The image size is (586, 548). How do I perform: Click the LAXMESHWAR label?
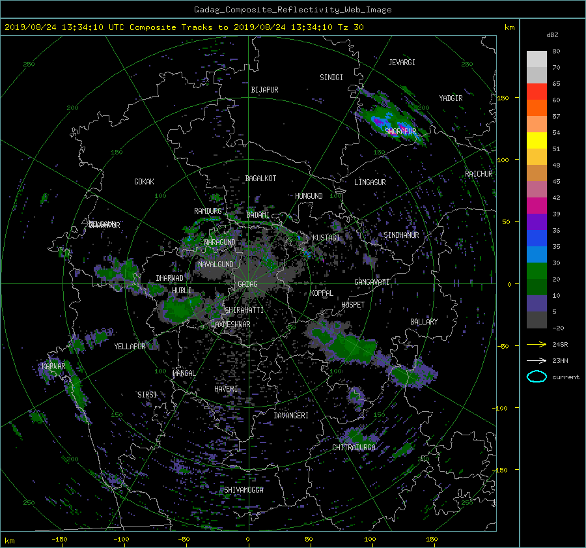click(x=230, y=324)
